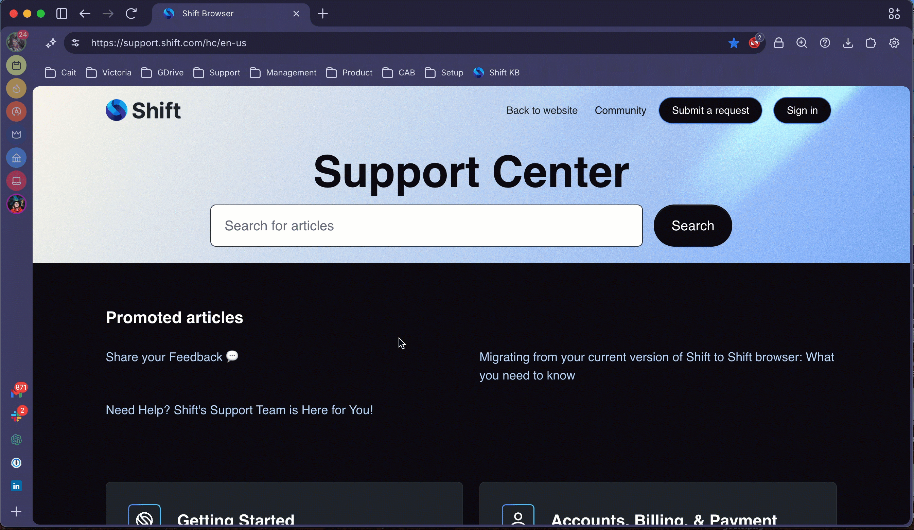914x530 pixels.
Task: Open the Shift KB bookmark
Action: coord(496,73)
